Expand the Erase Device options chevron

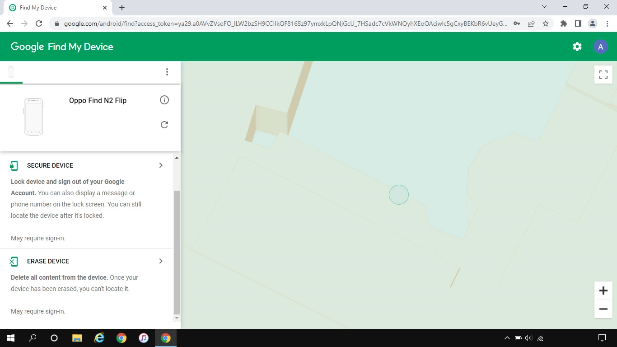tap(161, 261)
